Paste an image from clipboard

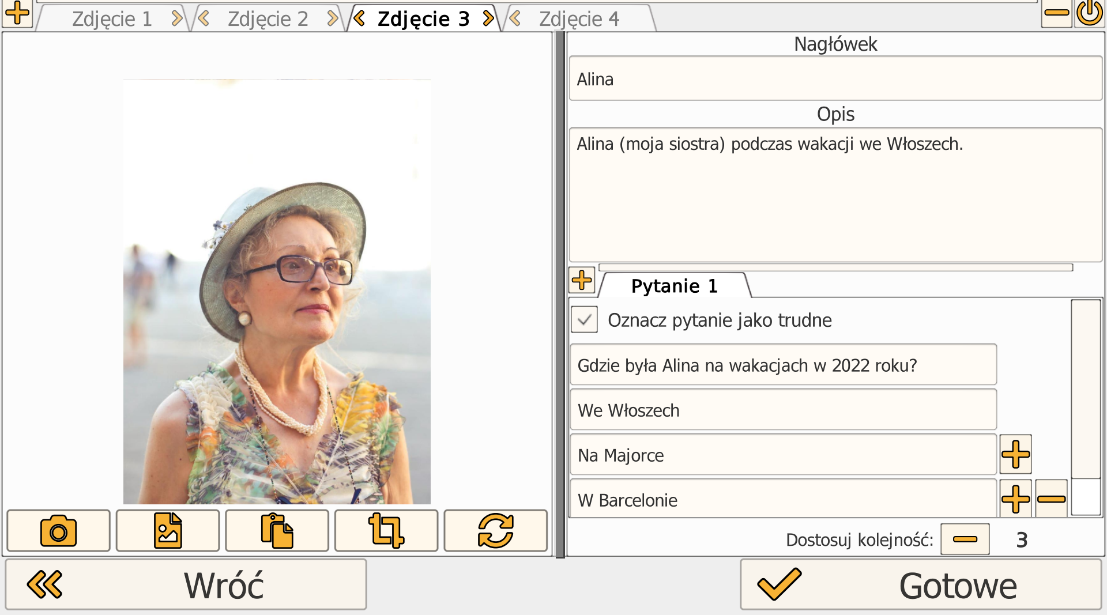pos(277,530)
